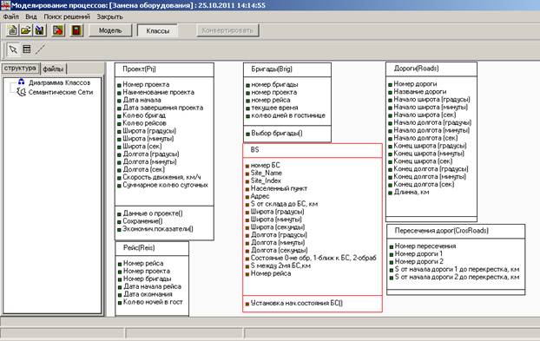This screenshot has height=341, width=540.
Task: Click attribute Наименование проекта
Action: point(159,92)
